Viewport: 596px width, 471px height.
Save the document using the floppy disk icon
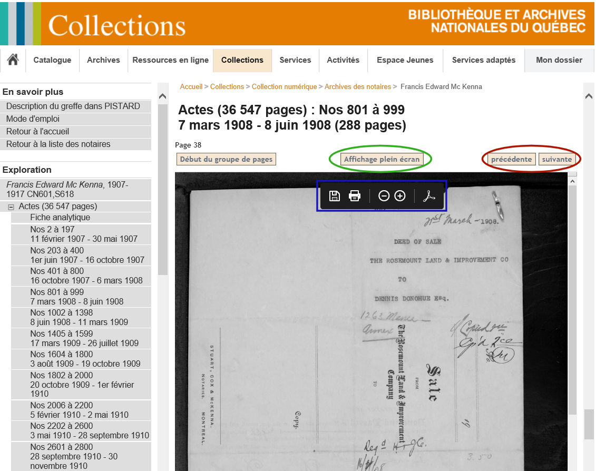click(x=334, y=196)
